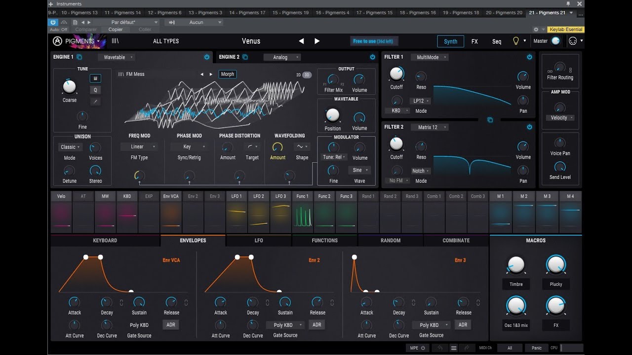632x355 pixels.
Task: Load previous preset arrow
Action: [x=301, y=41]
